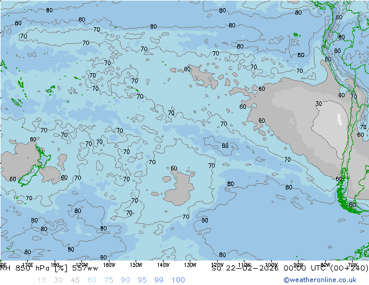Select legend value 95
369x285 pixels.
[x=142, y=280]
